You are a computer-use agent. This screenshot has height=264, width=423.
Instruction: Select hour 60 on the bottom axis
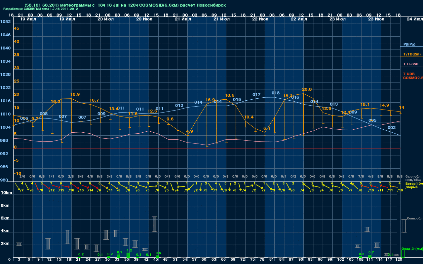(204, 260)
